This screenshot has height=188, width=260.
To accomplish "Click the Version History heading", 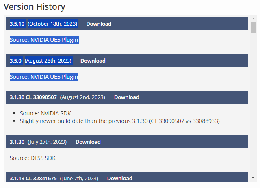I will pos(34,7).
